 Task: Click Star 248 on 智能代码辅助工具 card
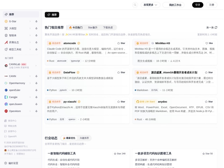[120, 153]
